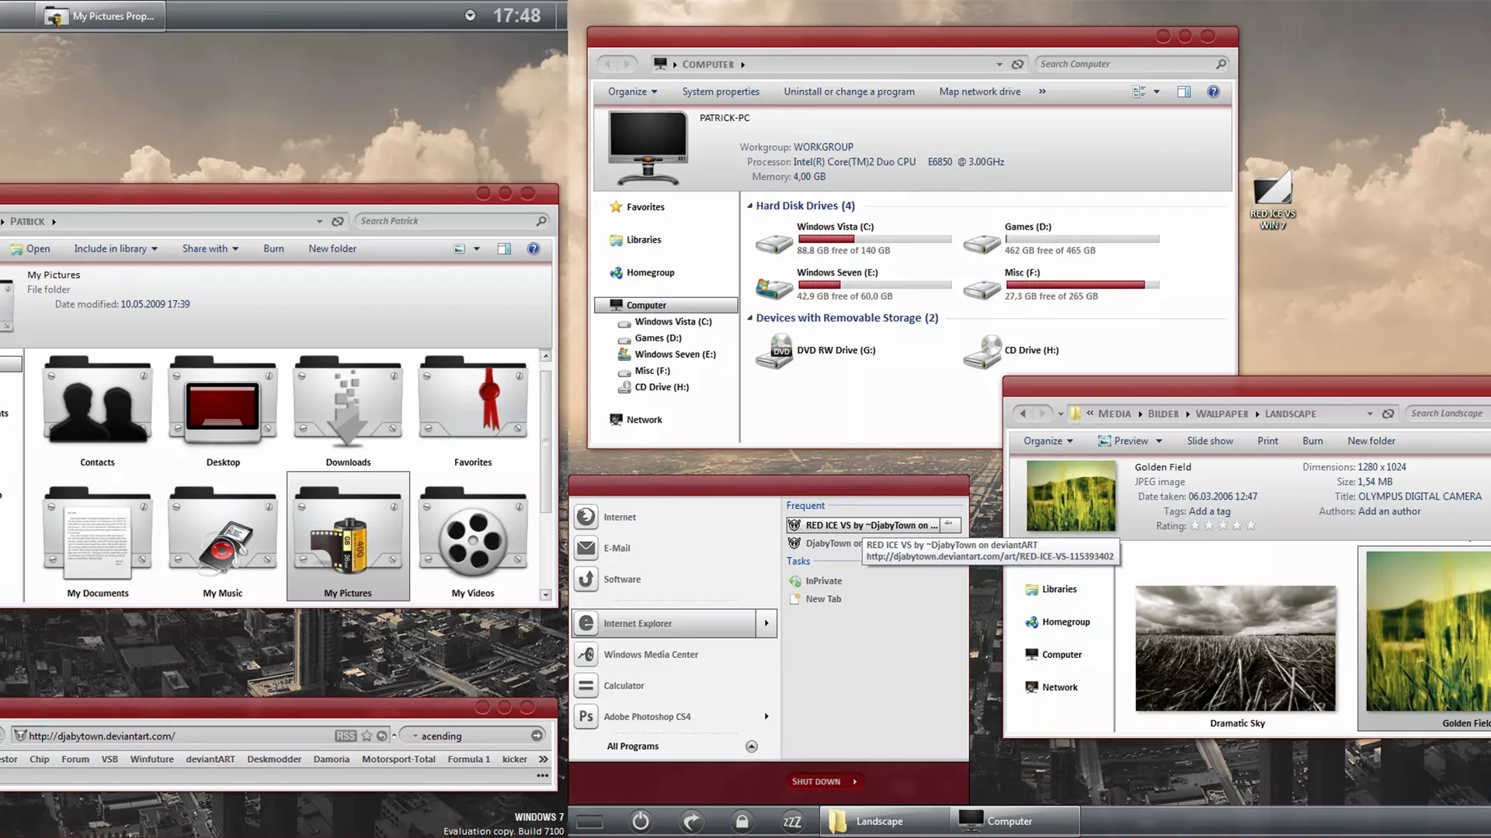
Task: Open the My Music folder icon
Action: pos(223,533)
